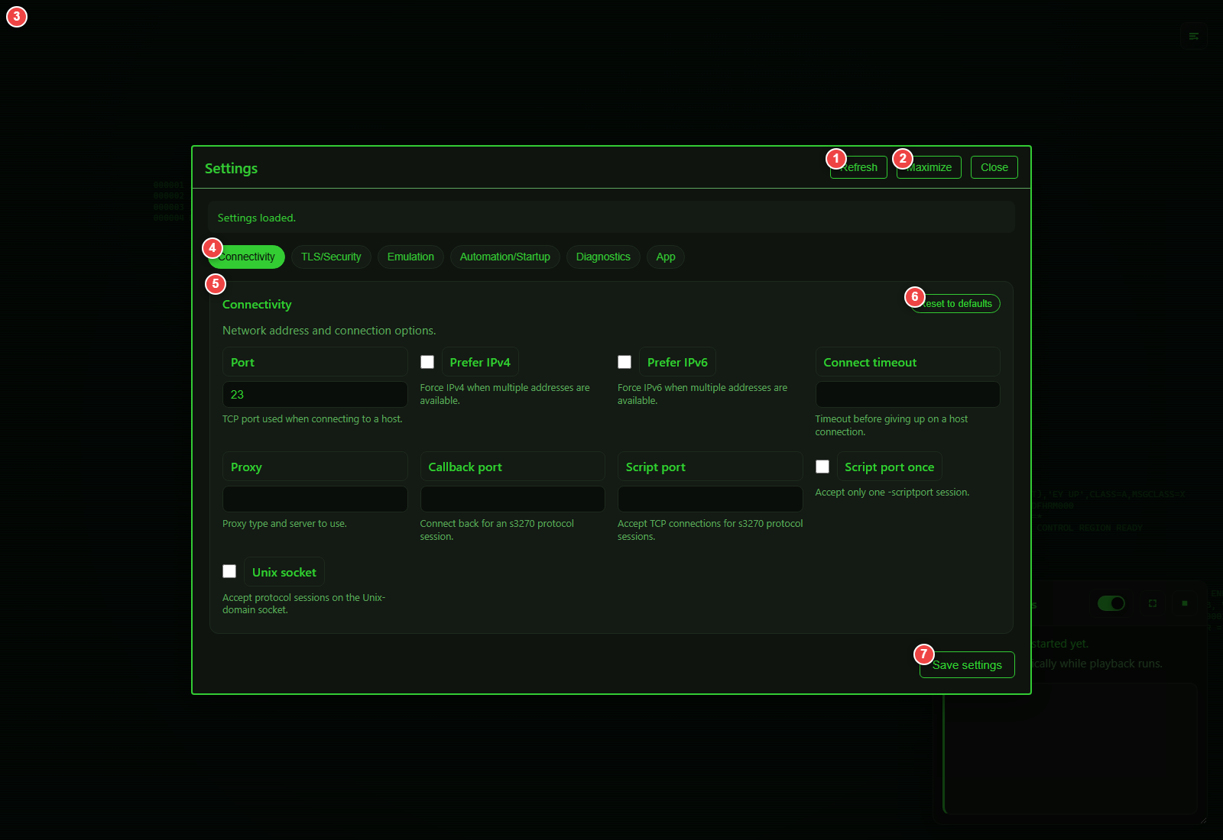This screenshot has height=840, width=1223.
Task: Turn off the green toggle in the playback panel
Action: 1112,603
